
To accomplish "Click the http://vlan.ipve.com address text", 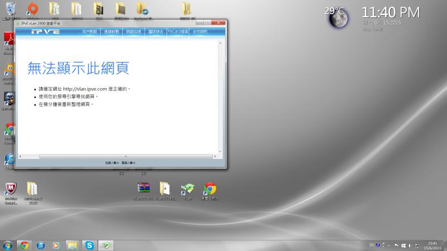I will click(85, 89).
